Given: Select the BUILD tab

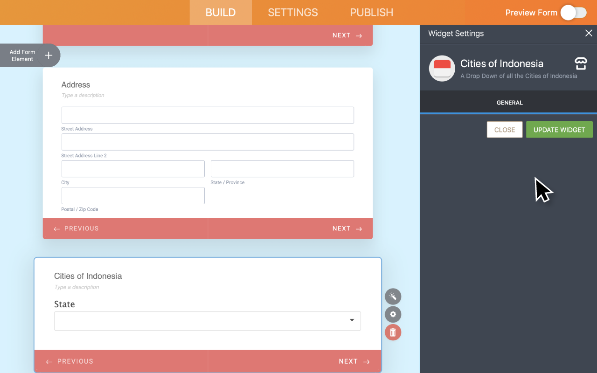Looking at the screenshot, I should (220, 13).
